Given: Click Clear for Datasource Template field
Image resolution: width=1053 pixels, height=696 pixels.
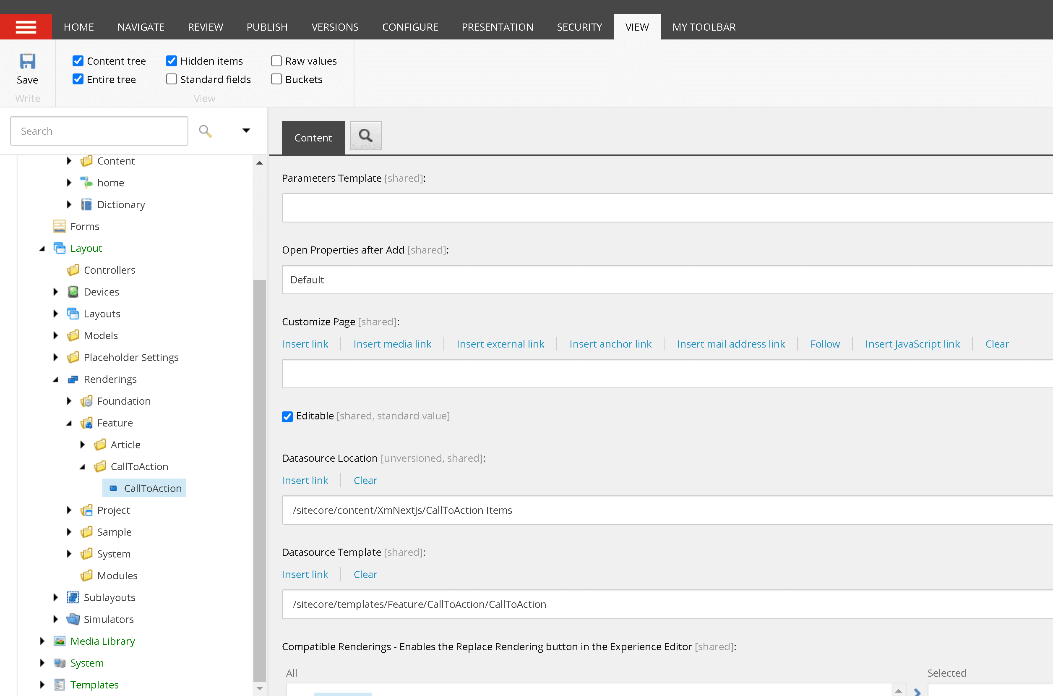Looking at the screenshot, I should 365,574.
